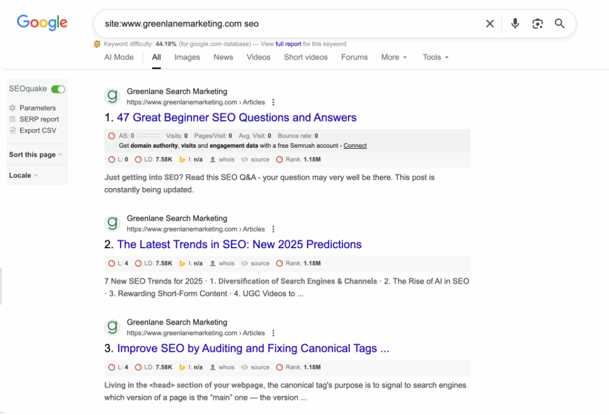Screen dimensions: 609x415
Task: Open SEOquake Parameters gear icon
Action: click(12, 108)
